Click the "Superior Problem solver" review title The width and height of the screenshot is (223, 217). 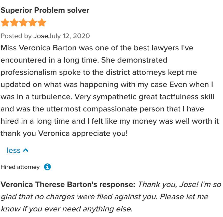(45, 10)
